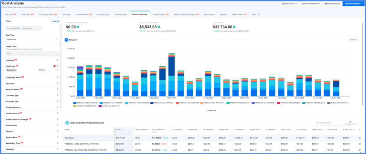Open the Cost Type Unblended dropdown

pyautogui.click(x=32, y=39)
